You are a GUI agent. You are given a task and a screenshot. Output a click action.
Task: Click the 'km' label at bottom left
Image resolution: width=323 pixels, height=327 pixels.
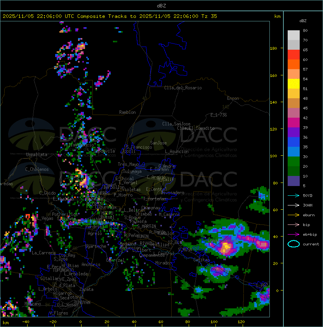coord(6,323)
